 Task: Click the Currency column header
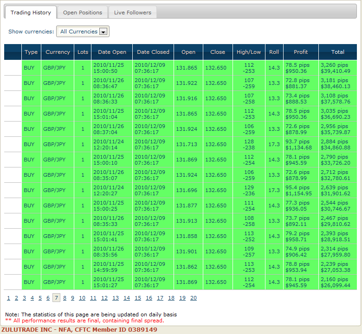[x=58, y=52]
